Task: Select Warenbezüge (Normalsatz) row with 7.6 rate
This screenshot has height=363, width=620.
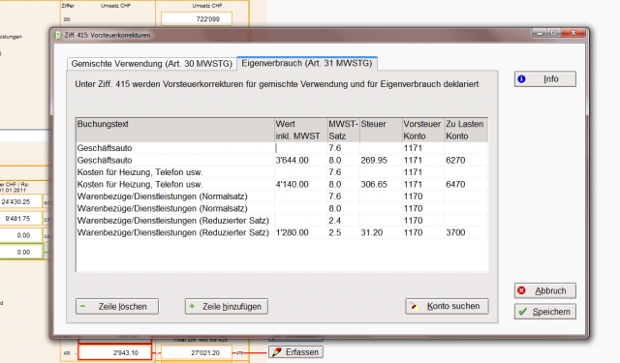Action: coord(282,197)
